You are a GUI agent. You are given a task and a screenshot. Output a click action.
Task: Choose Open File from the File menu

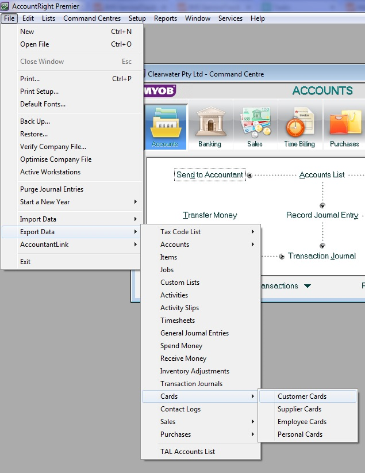click(x=72, y=44)
